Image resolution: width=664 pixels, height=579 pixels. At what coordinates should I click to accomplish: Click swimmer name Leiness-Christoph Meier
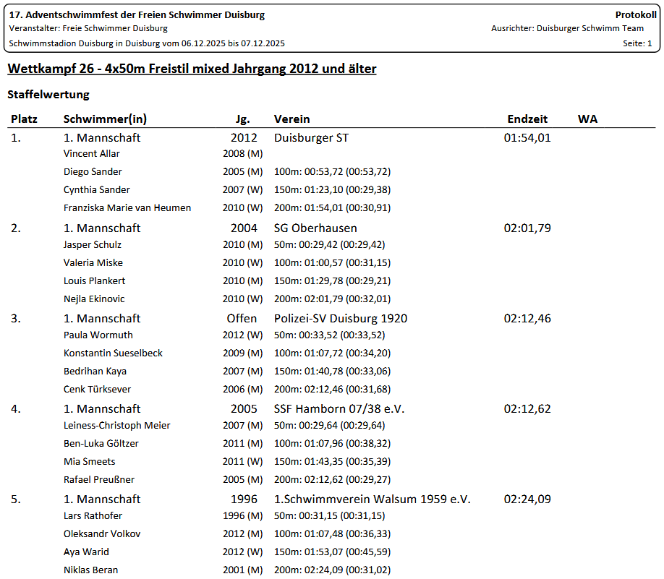point(116,426)
